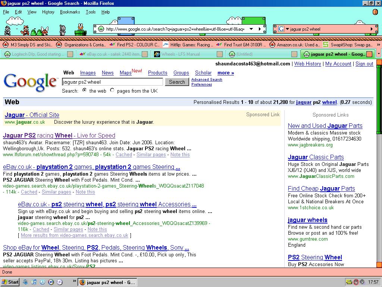Open the Find Trust GM-3100R eBay bookmark
The height and width of the screenshot is (287, 382).
pyautogui.click(x=242, y=45)
